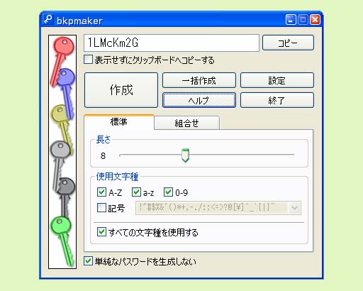Toggle the A-Z uppercase checkbox
363x291 pixels.
[x=101, y=192]
